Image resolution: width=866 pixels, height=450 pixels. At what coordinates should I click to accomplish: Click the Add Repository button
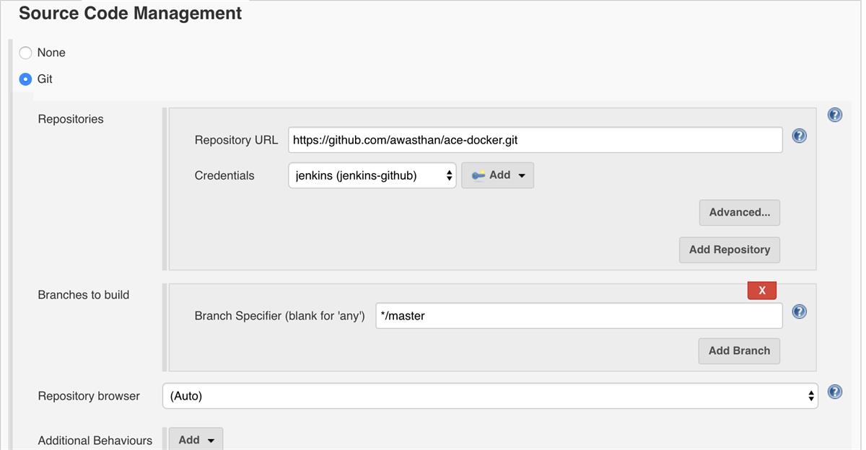tap(729, 250)
